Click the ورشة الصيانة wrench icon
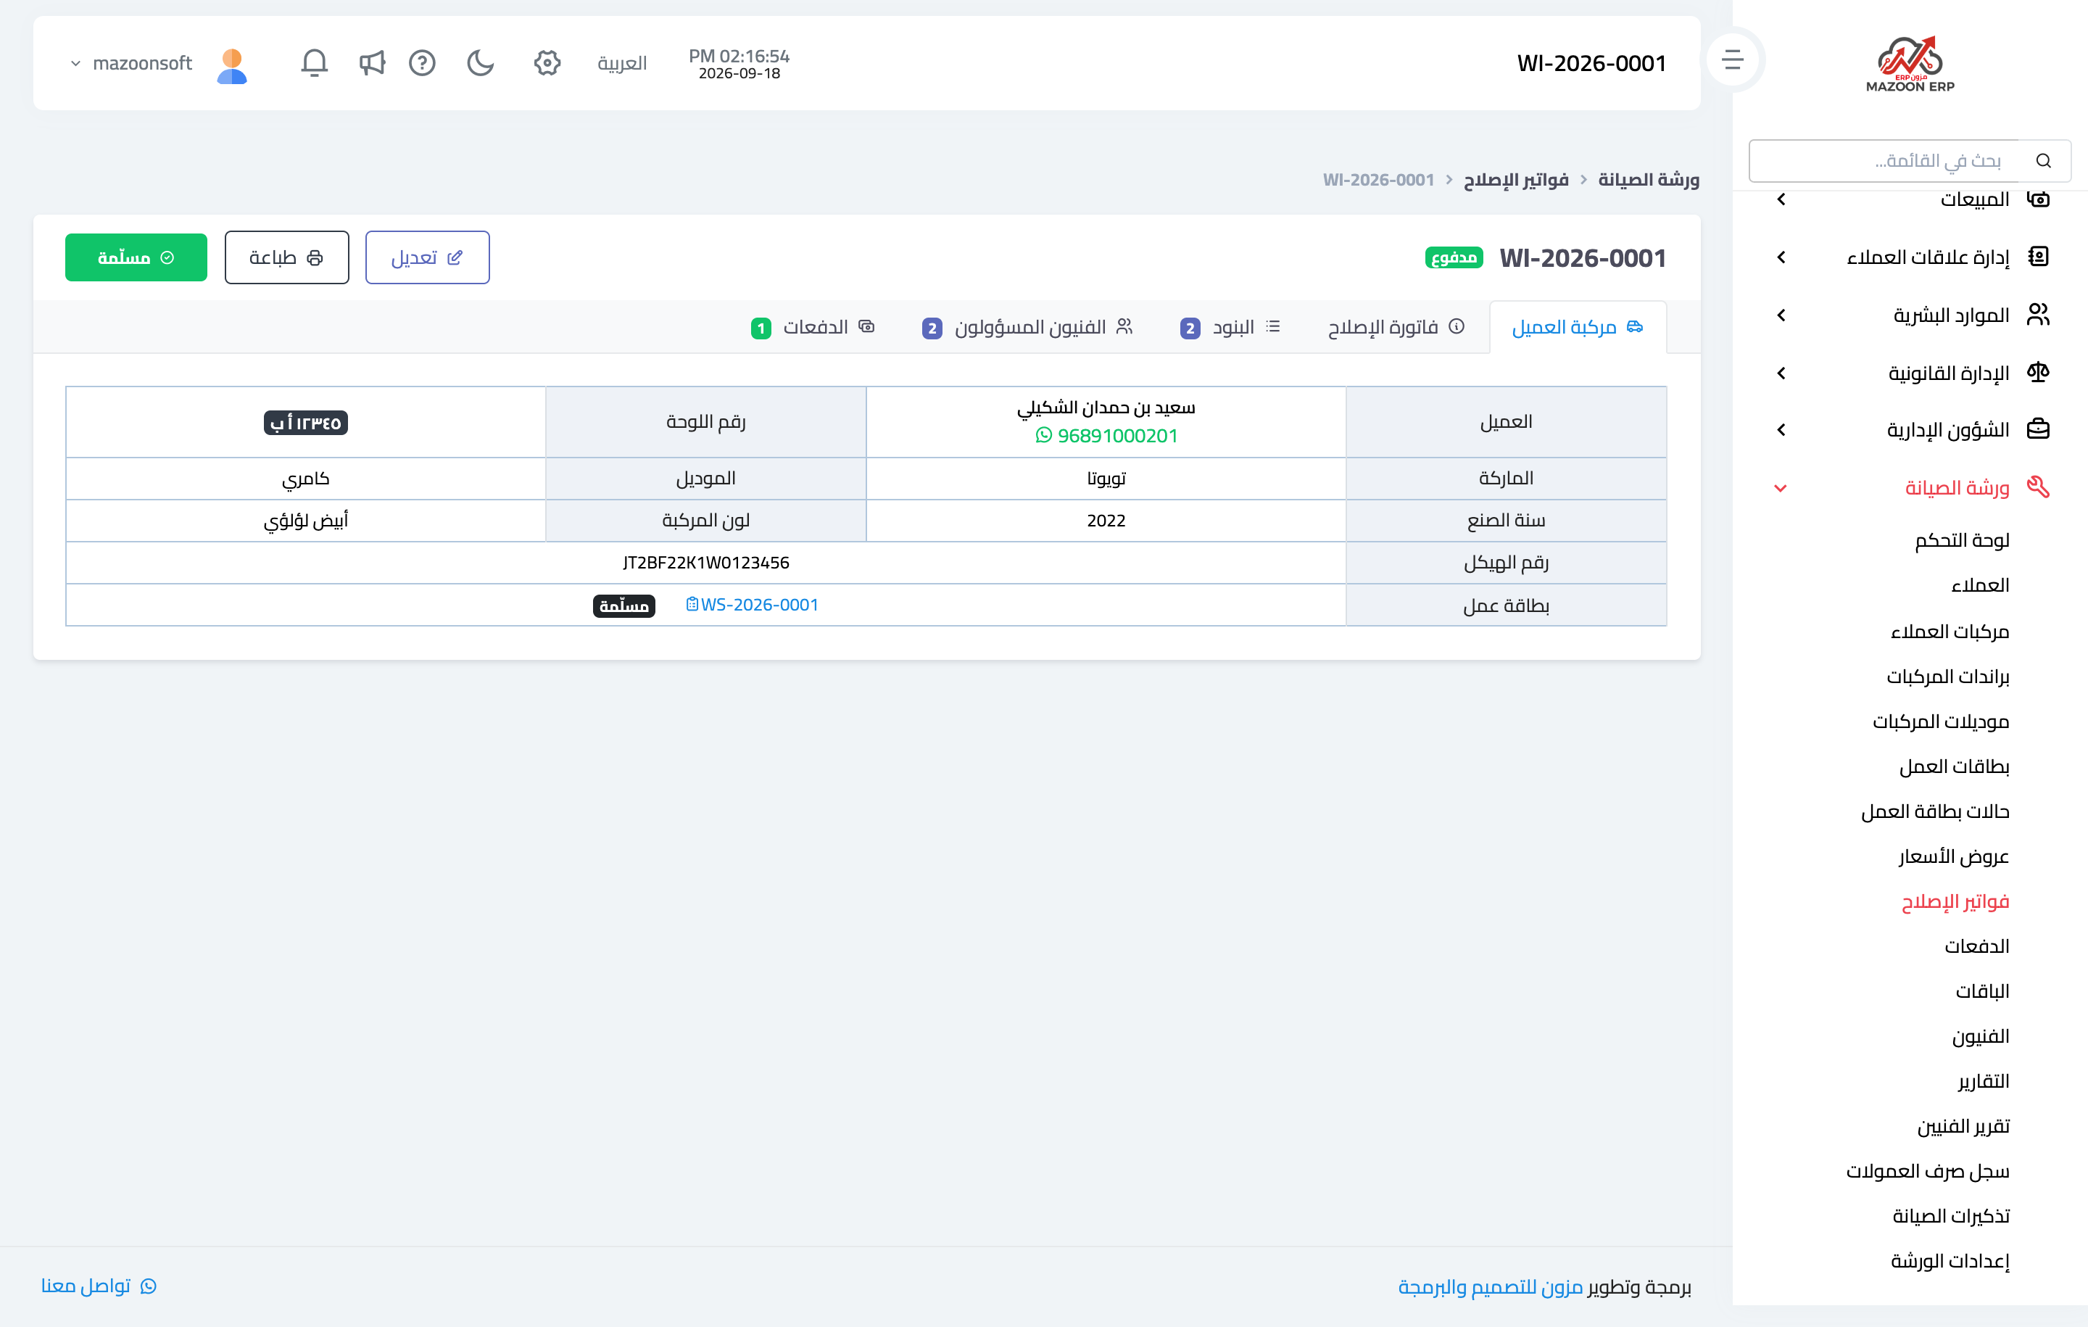This screenshot has height=1327, width=2088. [x=2038, y=487]
